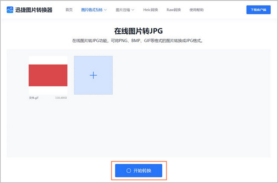Switch to Heic转换 page

(150, 10)
